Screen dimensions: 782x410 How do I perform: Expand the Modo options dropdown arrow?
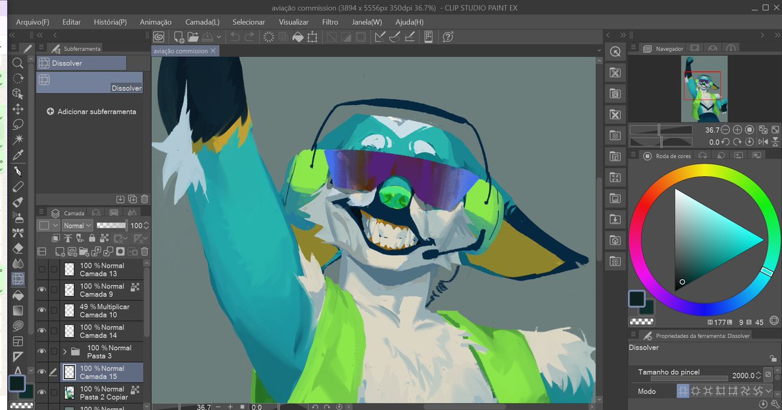(x=768, y=391)
